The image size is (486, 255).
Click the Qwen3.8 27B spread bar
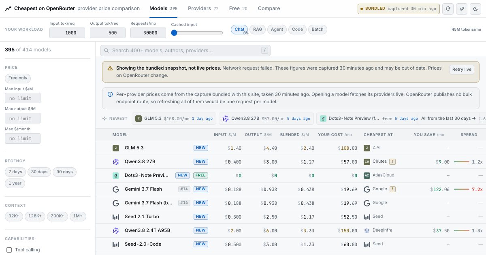461,162
